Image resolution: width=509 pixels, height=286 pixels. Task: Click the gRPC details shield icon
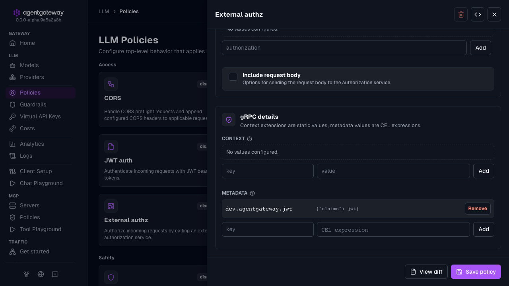pos(229,120)
